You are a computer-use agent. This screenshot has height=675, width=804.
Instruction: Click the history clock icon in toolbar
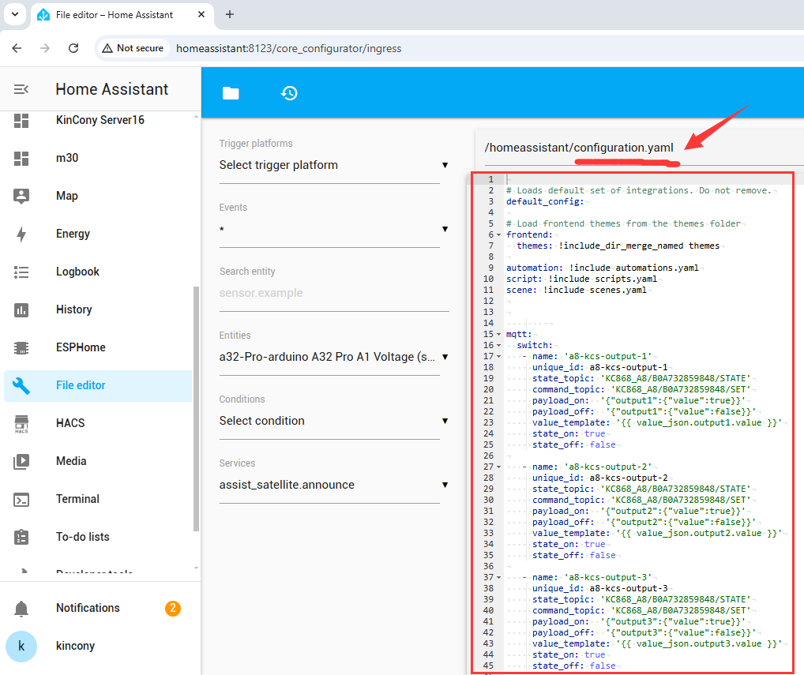[289, 93]
